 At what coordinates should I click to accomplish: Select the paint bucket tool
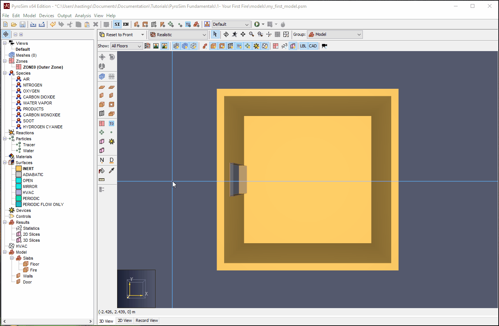coord(102,170)
